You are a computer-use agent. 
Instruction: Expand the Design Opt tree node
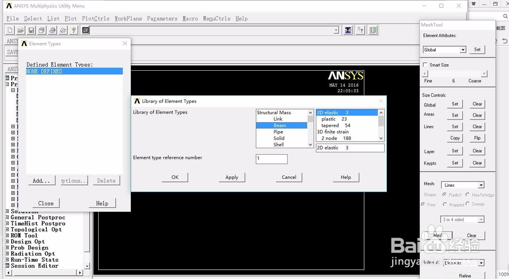tap(8, 242)
